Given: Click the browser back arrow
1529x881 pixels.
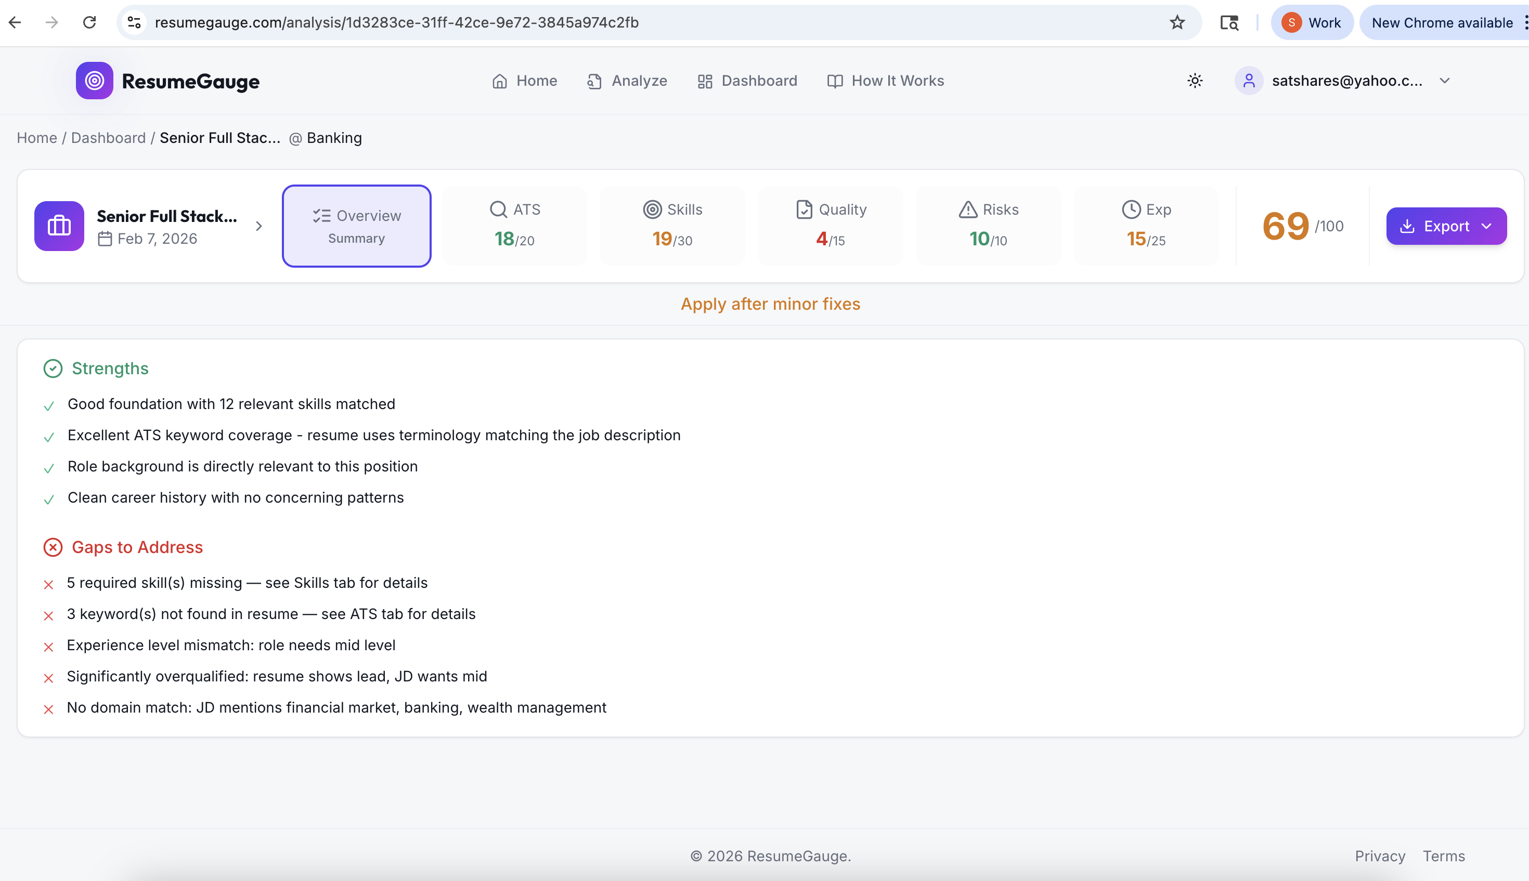Looking at the screenshot, I should pyautogui.click(x=15, y=22).
